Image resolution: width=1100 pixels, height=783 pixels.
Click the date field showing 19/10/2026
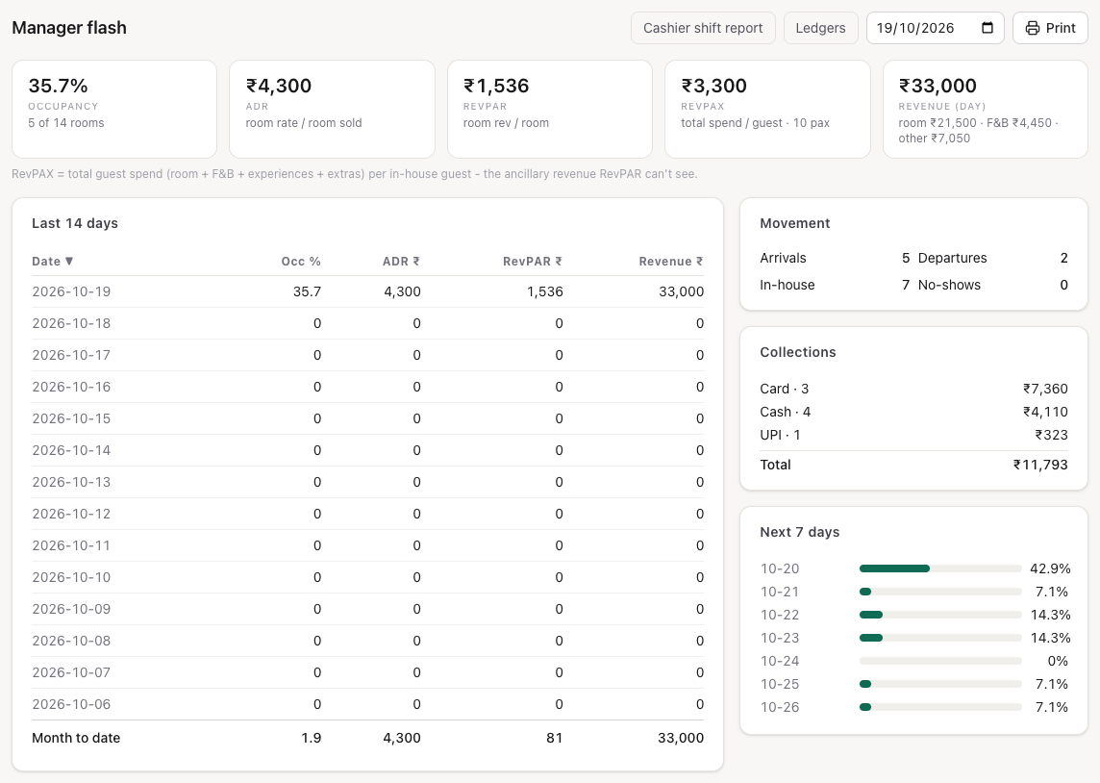coord(935,28)
